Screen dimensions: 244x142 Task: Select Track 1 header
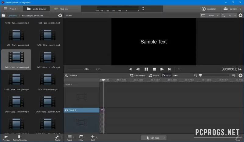coord(81,85)
